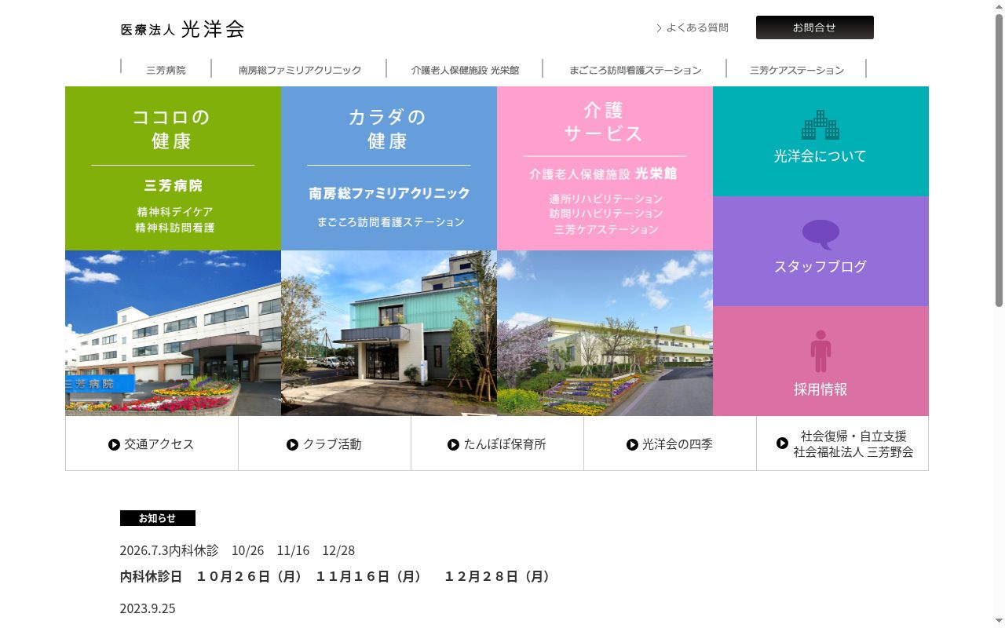Click the chevron arrow before よくある質問

pyautogui.click(x=659, y=28)
